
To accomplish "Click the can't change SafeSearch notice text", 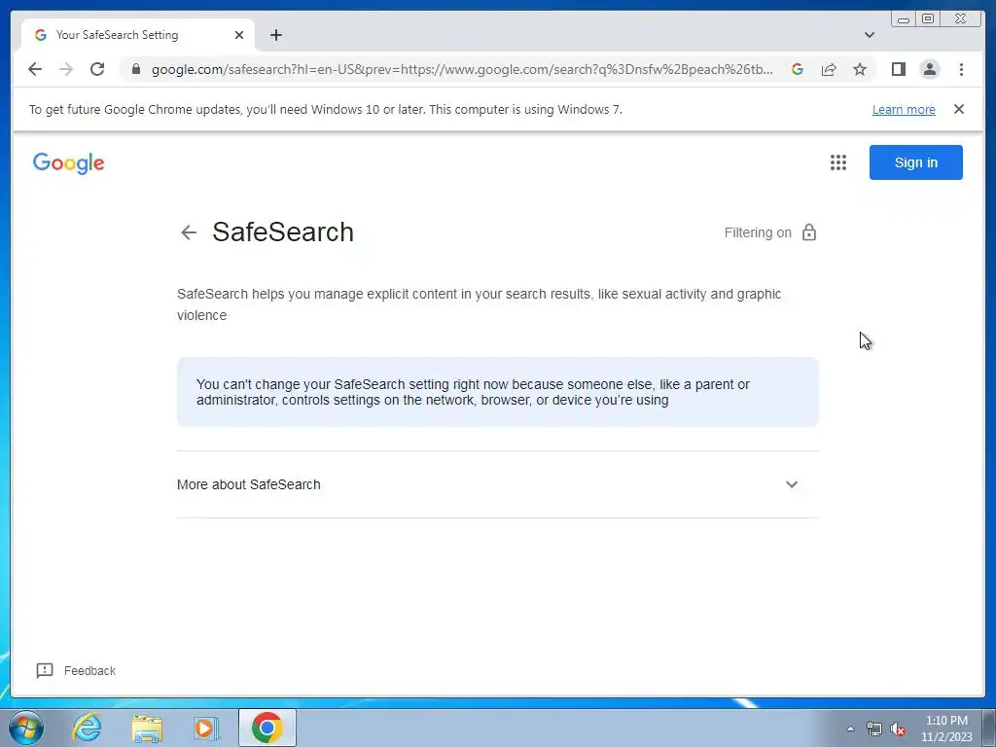I will point(473,392).
